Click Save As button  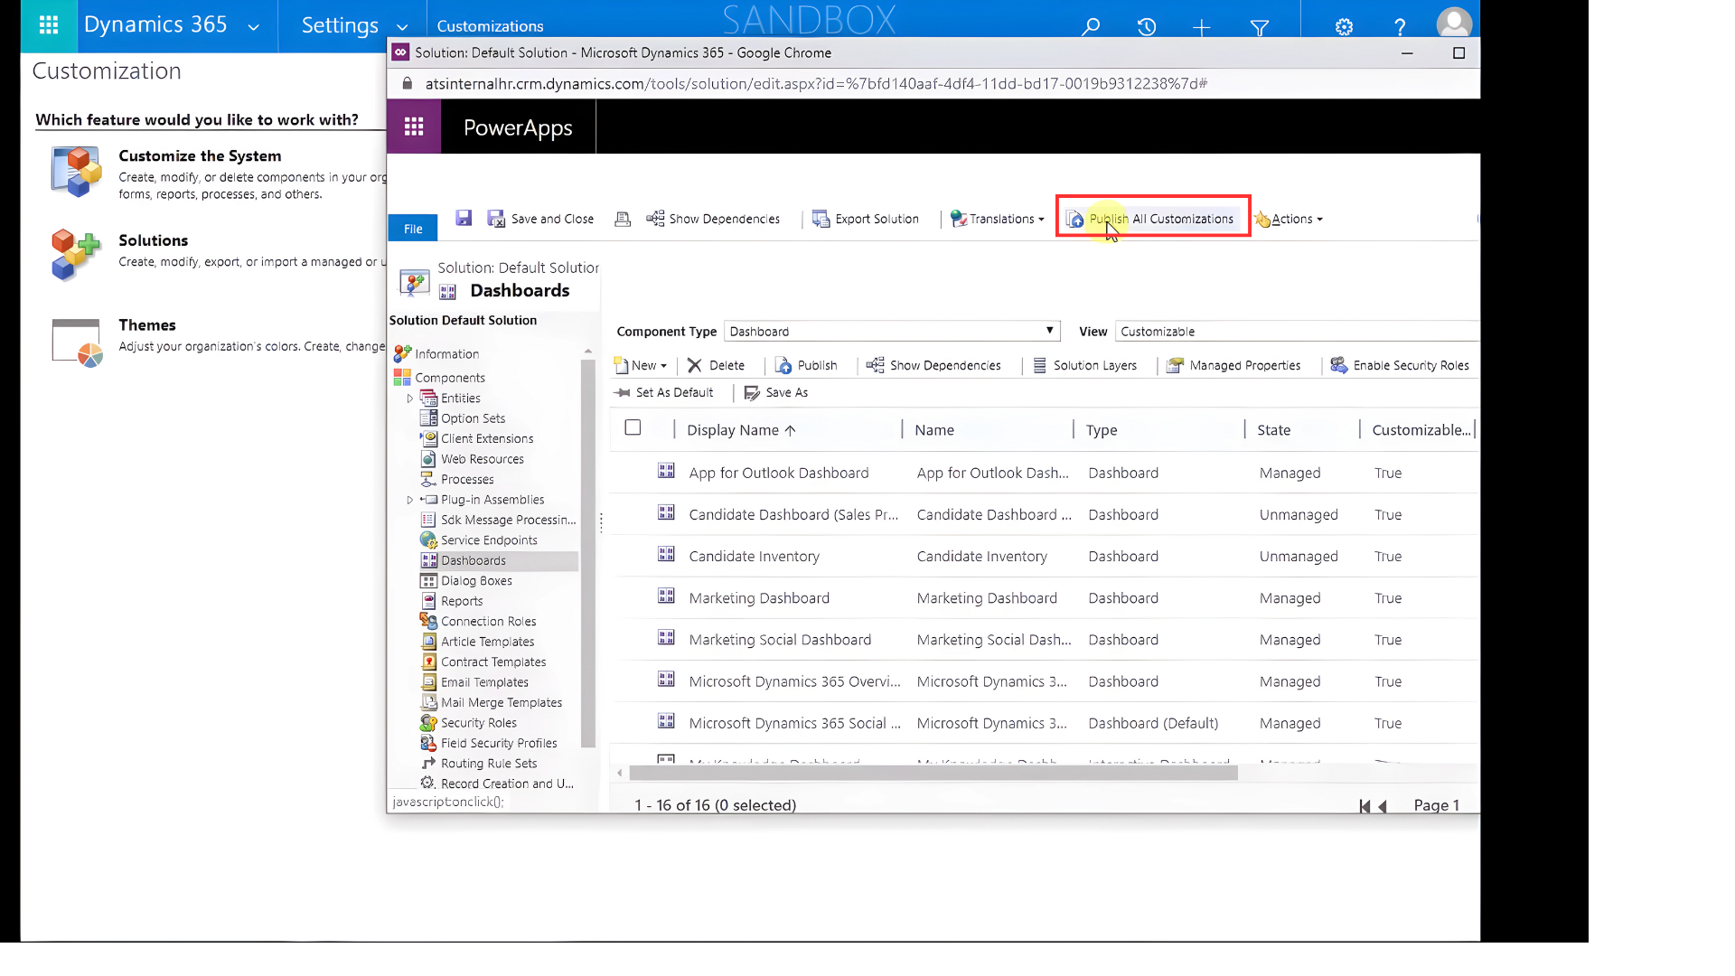[776, 392]
